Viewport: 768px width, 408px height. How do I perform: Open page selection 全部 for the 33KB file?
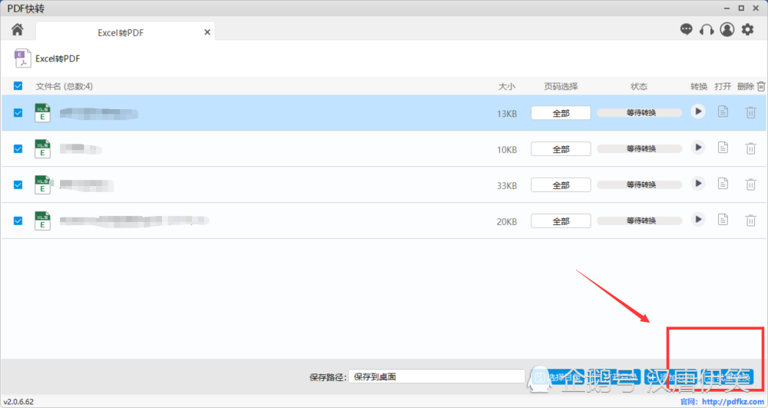(x=561, y=185)
